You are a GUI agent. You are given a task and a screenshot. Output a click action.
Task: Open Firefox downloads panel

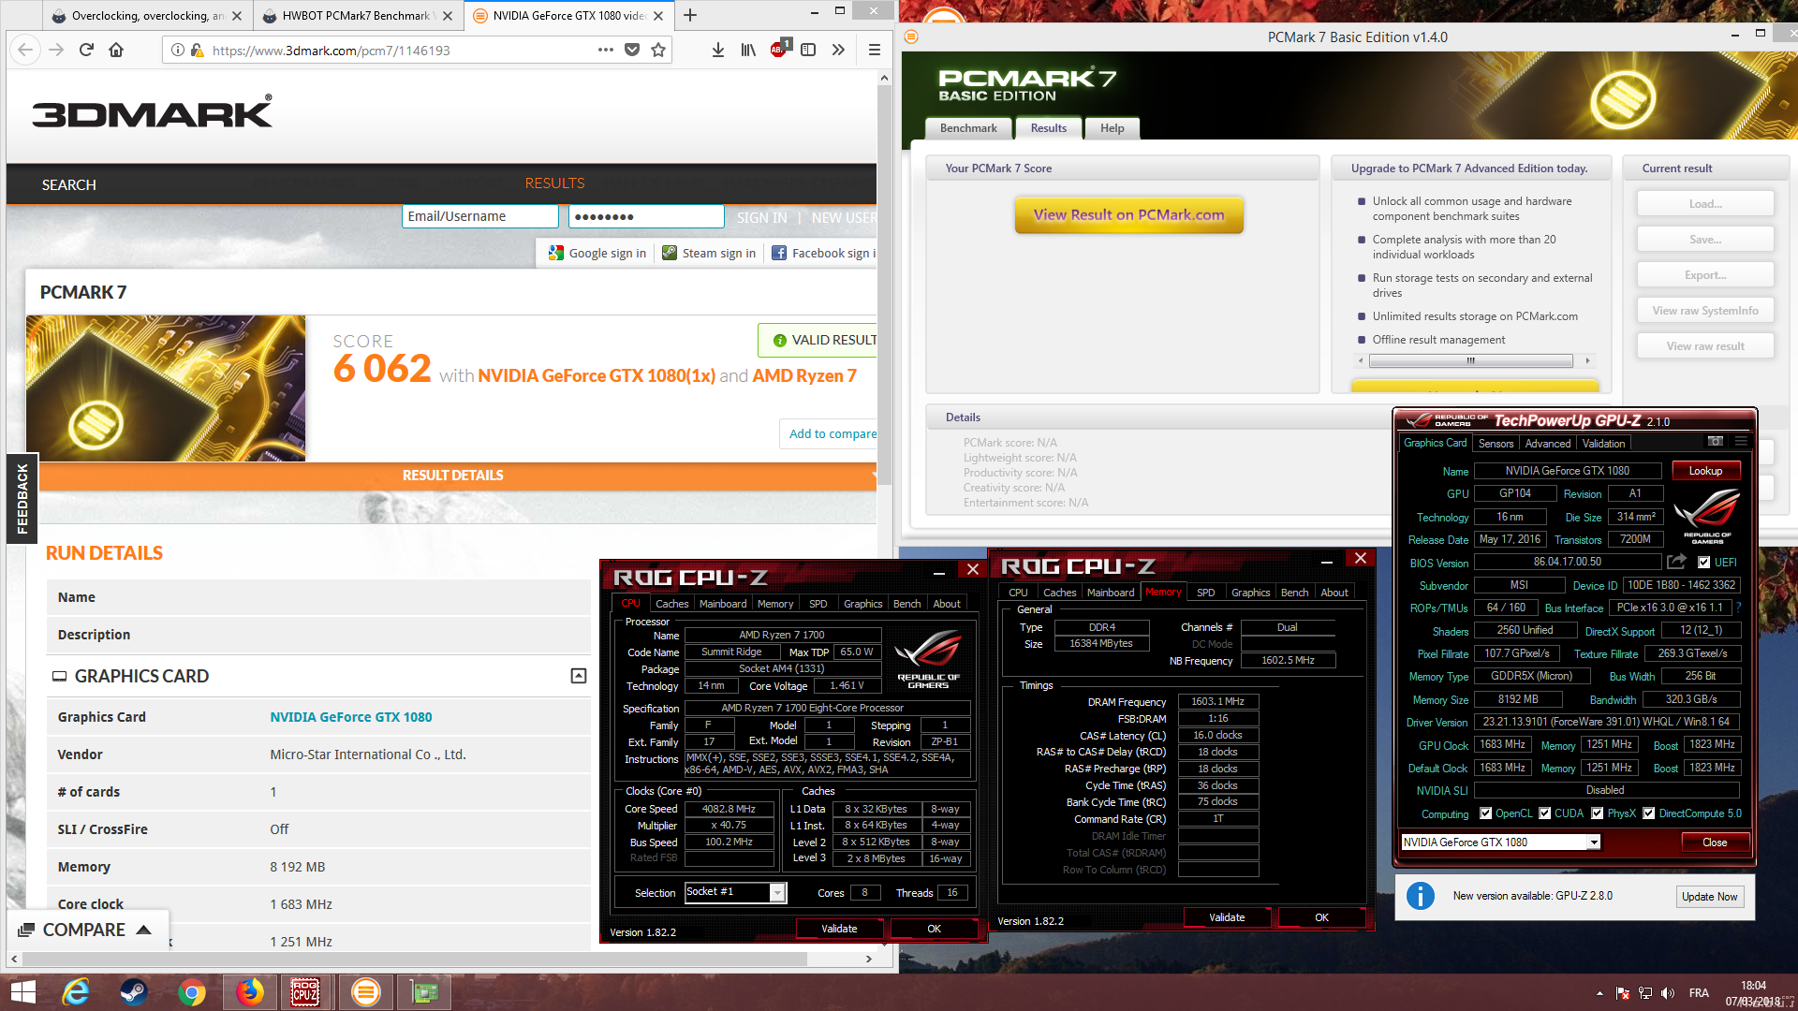tap(718, 50)
